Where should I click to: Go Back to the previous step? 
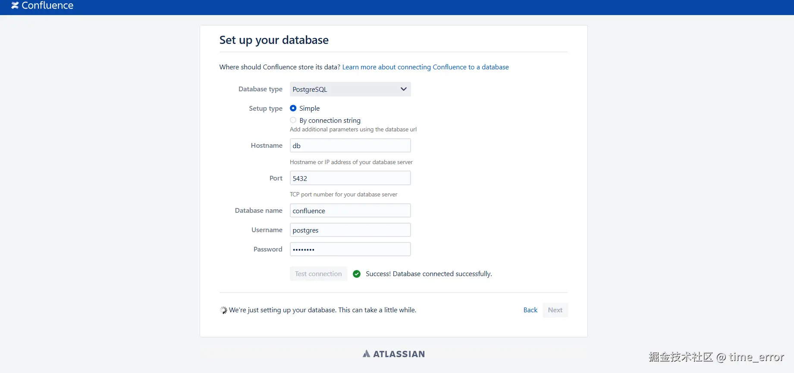(x=530, y=310)
